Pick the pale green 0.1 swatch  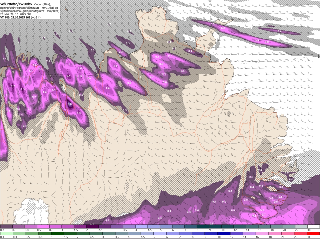pyautogui.click(x=6, y=234)
